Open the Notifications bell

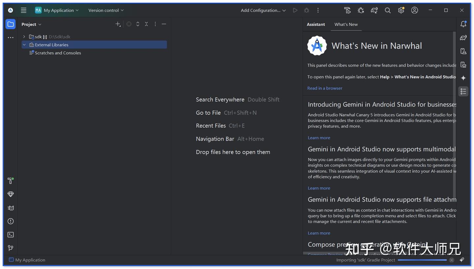(x=463, y=24)
